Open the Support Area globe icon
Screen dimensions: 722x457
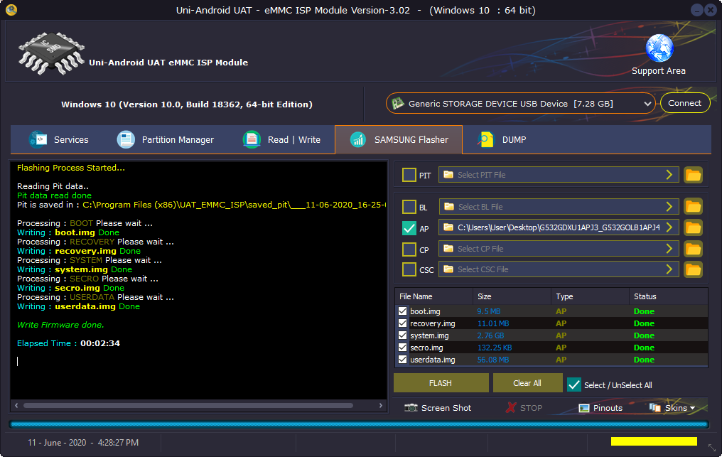(x=659, y=48)
